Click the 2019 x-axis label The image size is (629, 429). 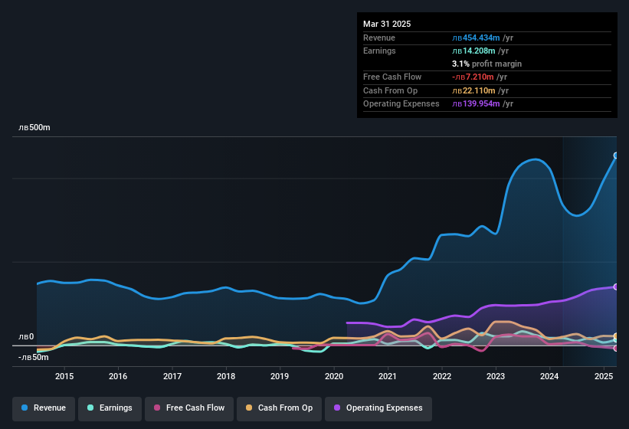click(x=280, y=376)
